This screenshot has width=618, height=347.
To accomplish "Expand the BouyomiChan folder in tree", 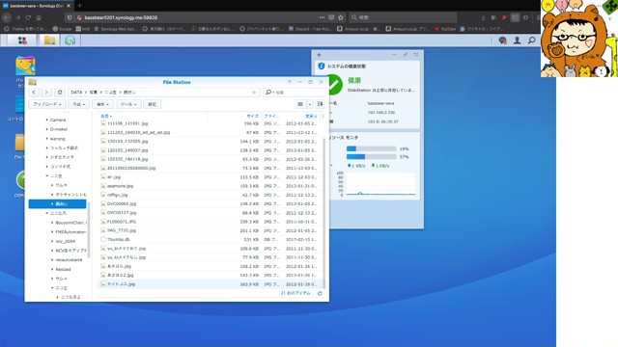I will [52, 223].
